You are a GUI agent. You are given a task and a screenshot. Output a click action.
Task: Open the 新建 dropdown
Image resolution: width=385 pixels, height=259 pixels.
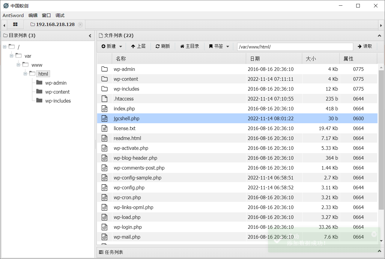[112, 46]
